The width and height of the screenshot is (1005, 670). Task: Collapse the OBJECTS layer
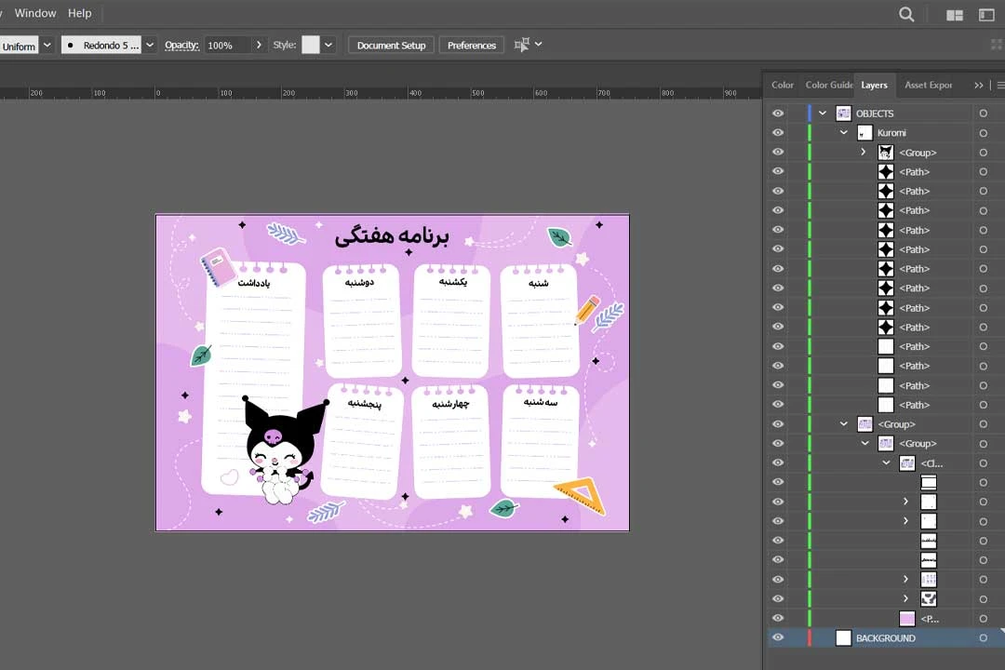pyautogui.click(x=823, y=114)
